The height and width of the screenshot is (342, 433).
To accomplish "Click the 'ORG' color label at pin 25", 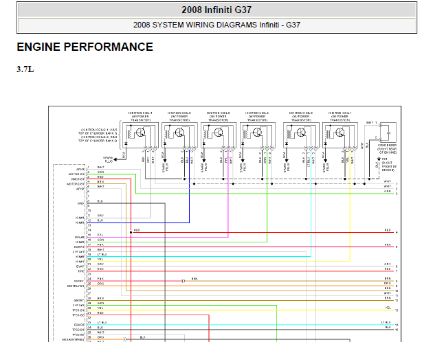I will [100, 284].
